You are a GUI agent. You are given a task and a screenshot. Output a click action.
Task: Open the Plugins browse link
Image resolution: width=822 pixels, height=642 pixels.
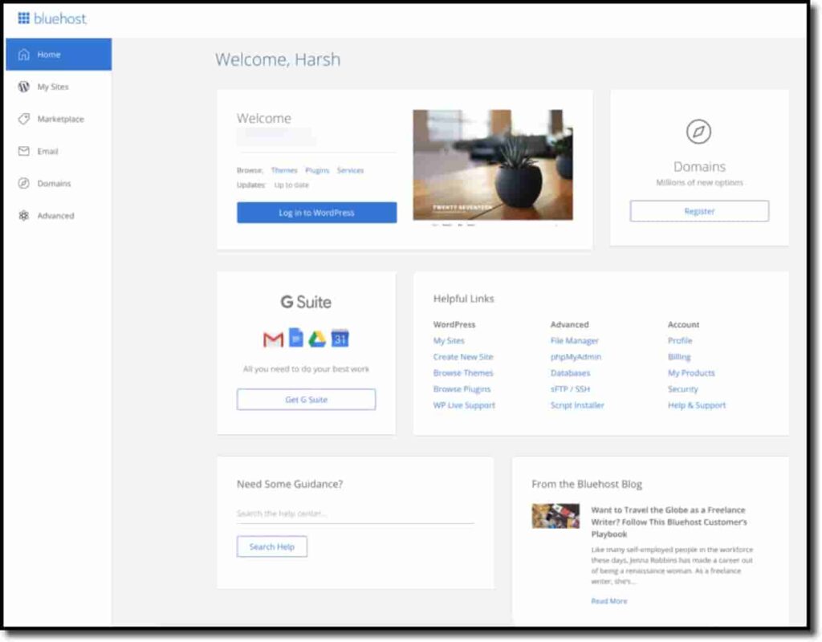point(317,170)
